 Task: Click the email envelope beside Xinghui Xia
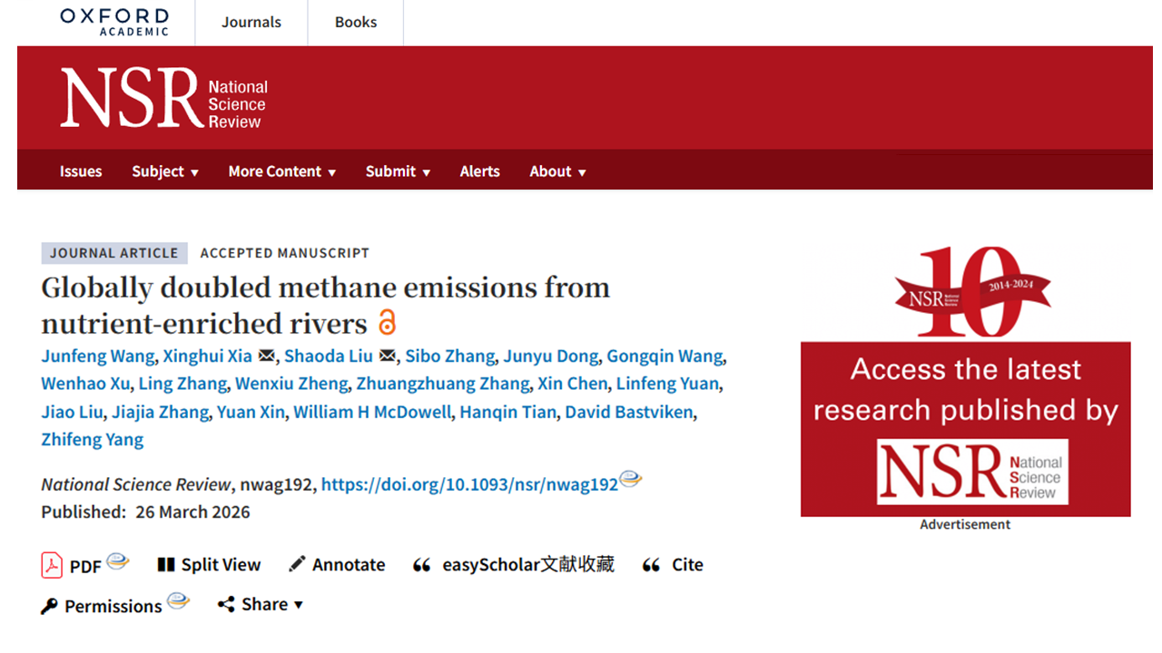[267, 356]
